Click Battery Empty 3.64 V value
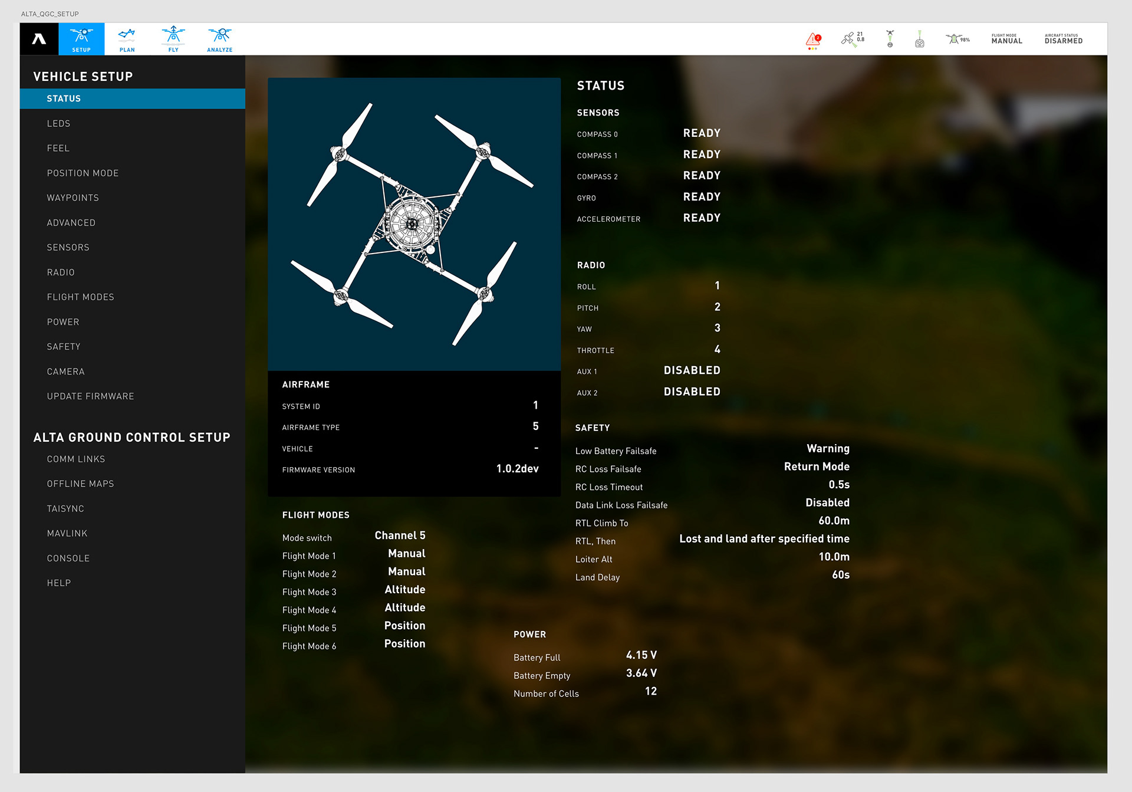Viewport: 1132px width, 792px height. point(641,673)
